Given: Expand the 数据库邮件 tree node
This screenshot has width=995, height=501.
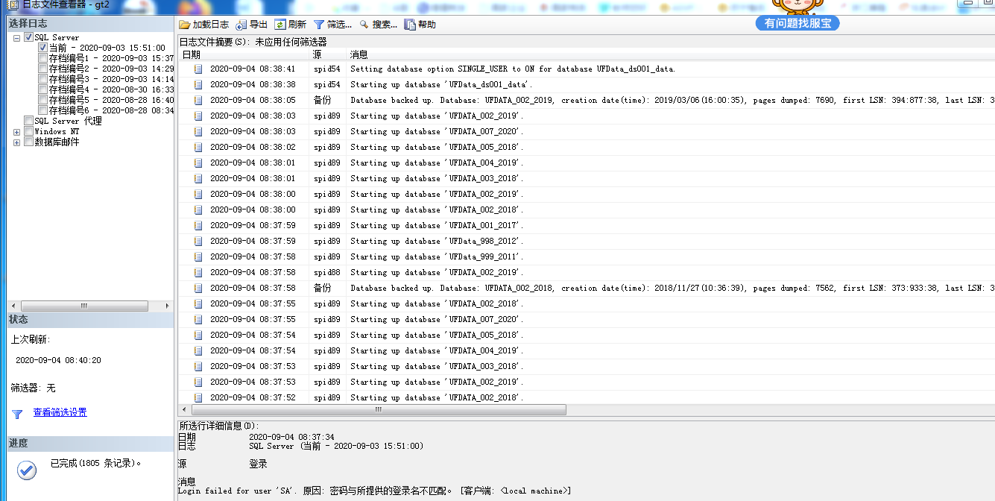Looking at the screenshot, I should pyautogui.click(x=16, y=142).
